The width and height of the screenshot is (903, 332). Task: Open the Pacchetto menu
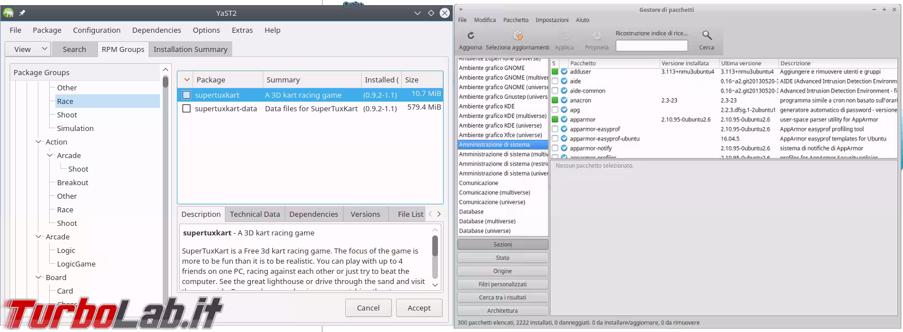(x=516, y=20)
